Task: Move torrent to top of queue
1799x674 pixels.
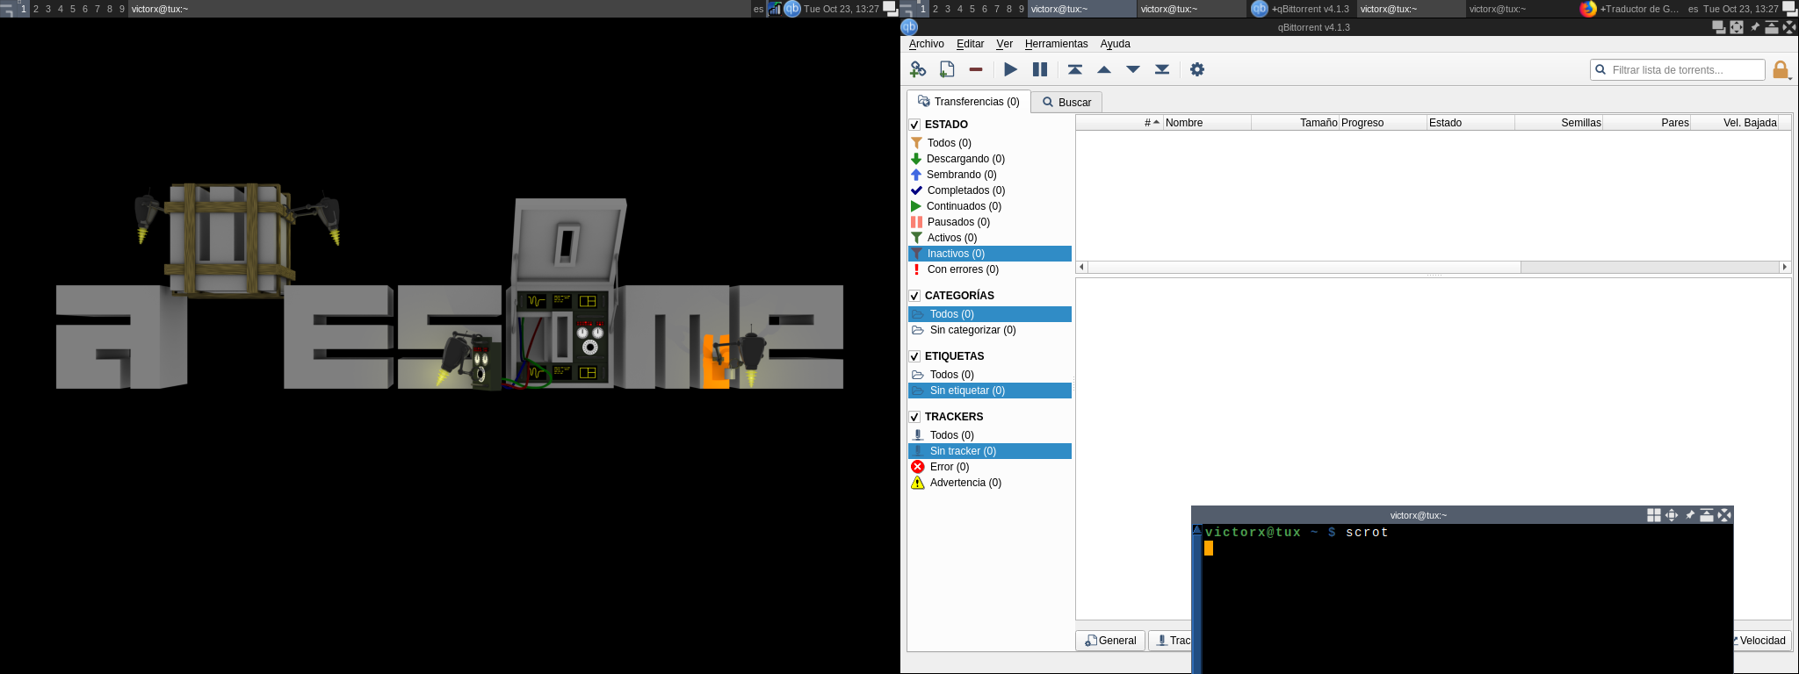Action: tap(1075, 69)
